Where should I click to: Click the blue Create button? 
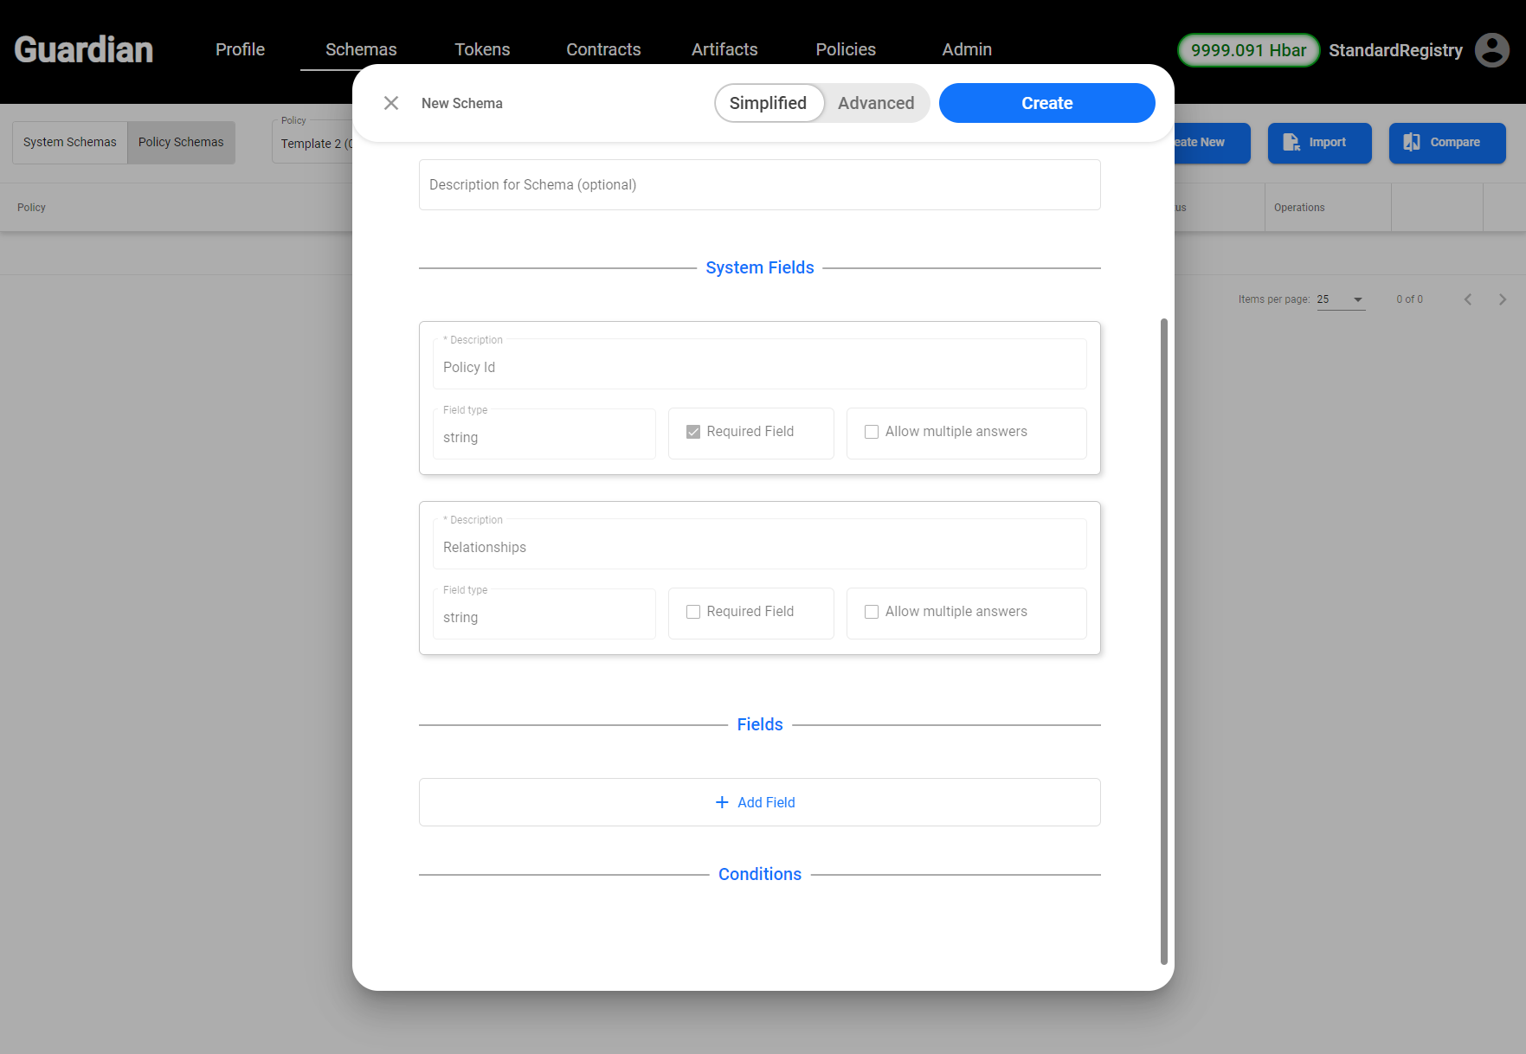click(x=1046, y=103)
